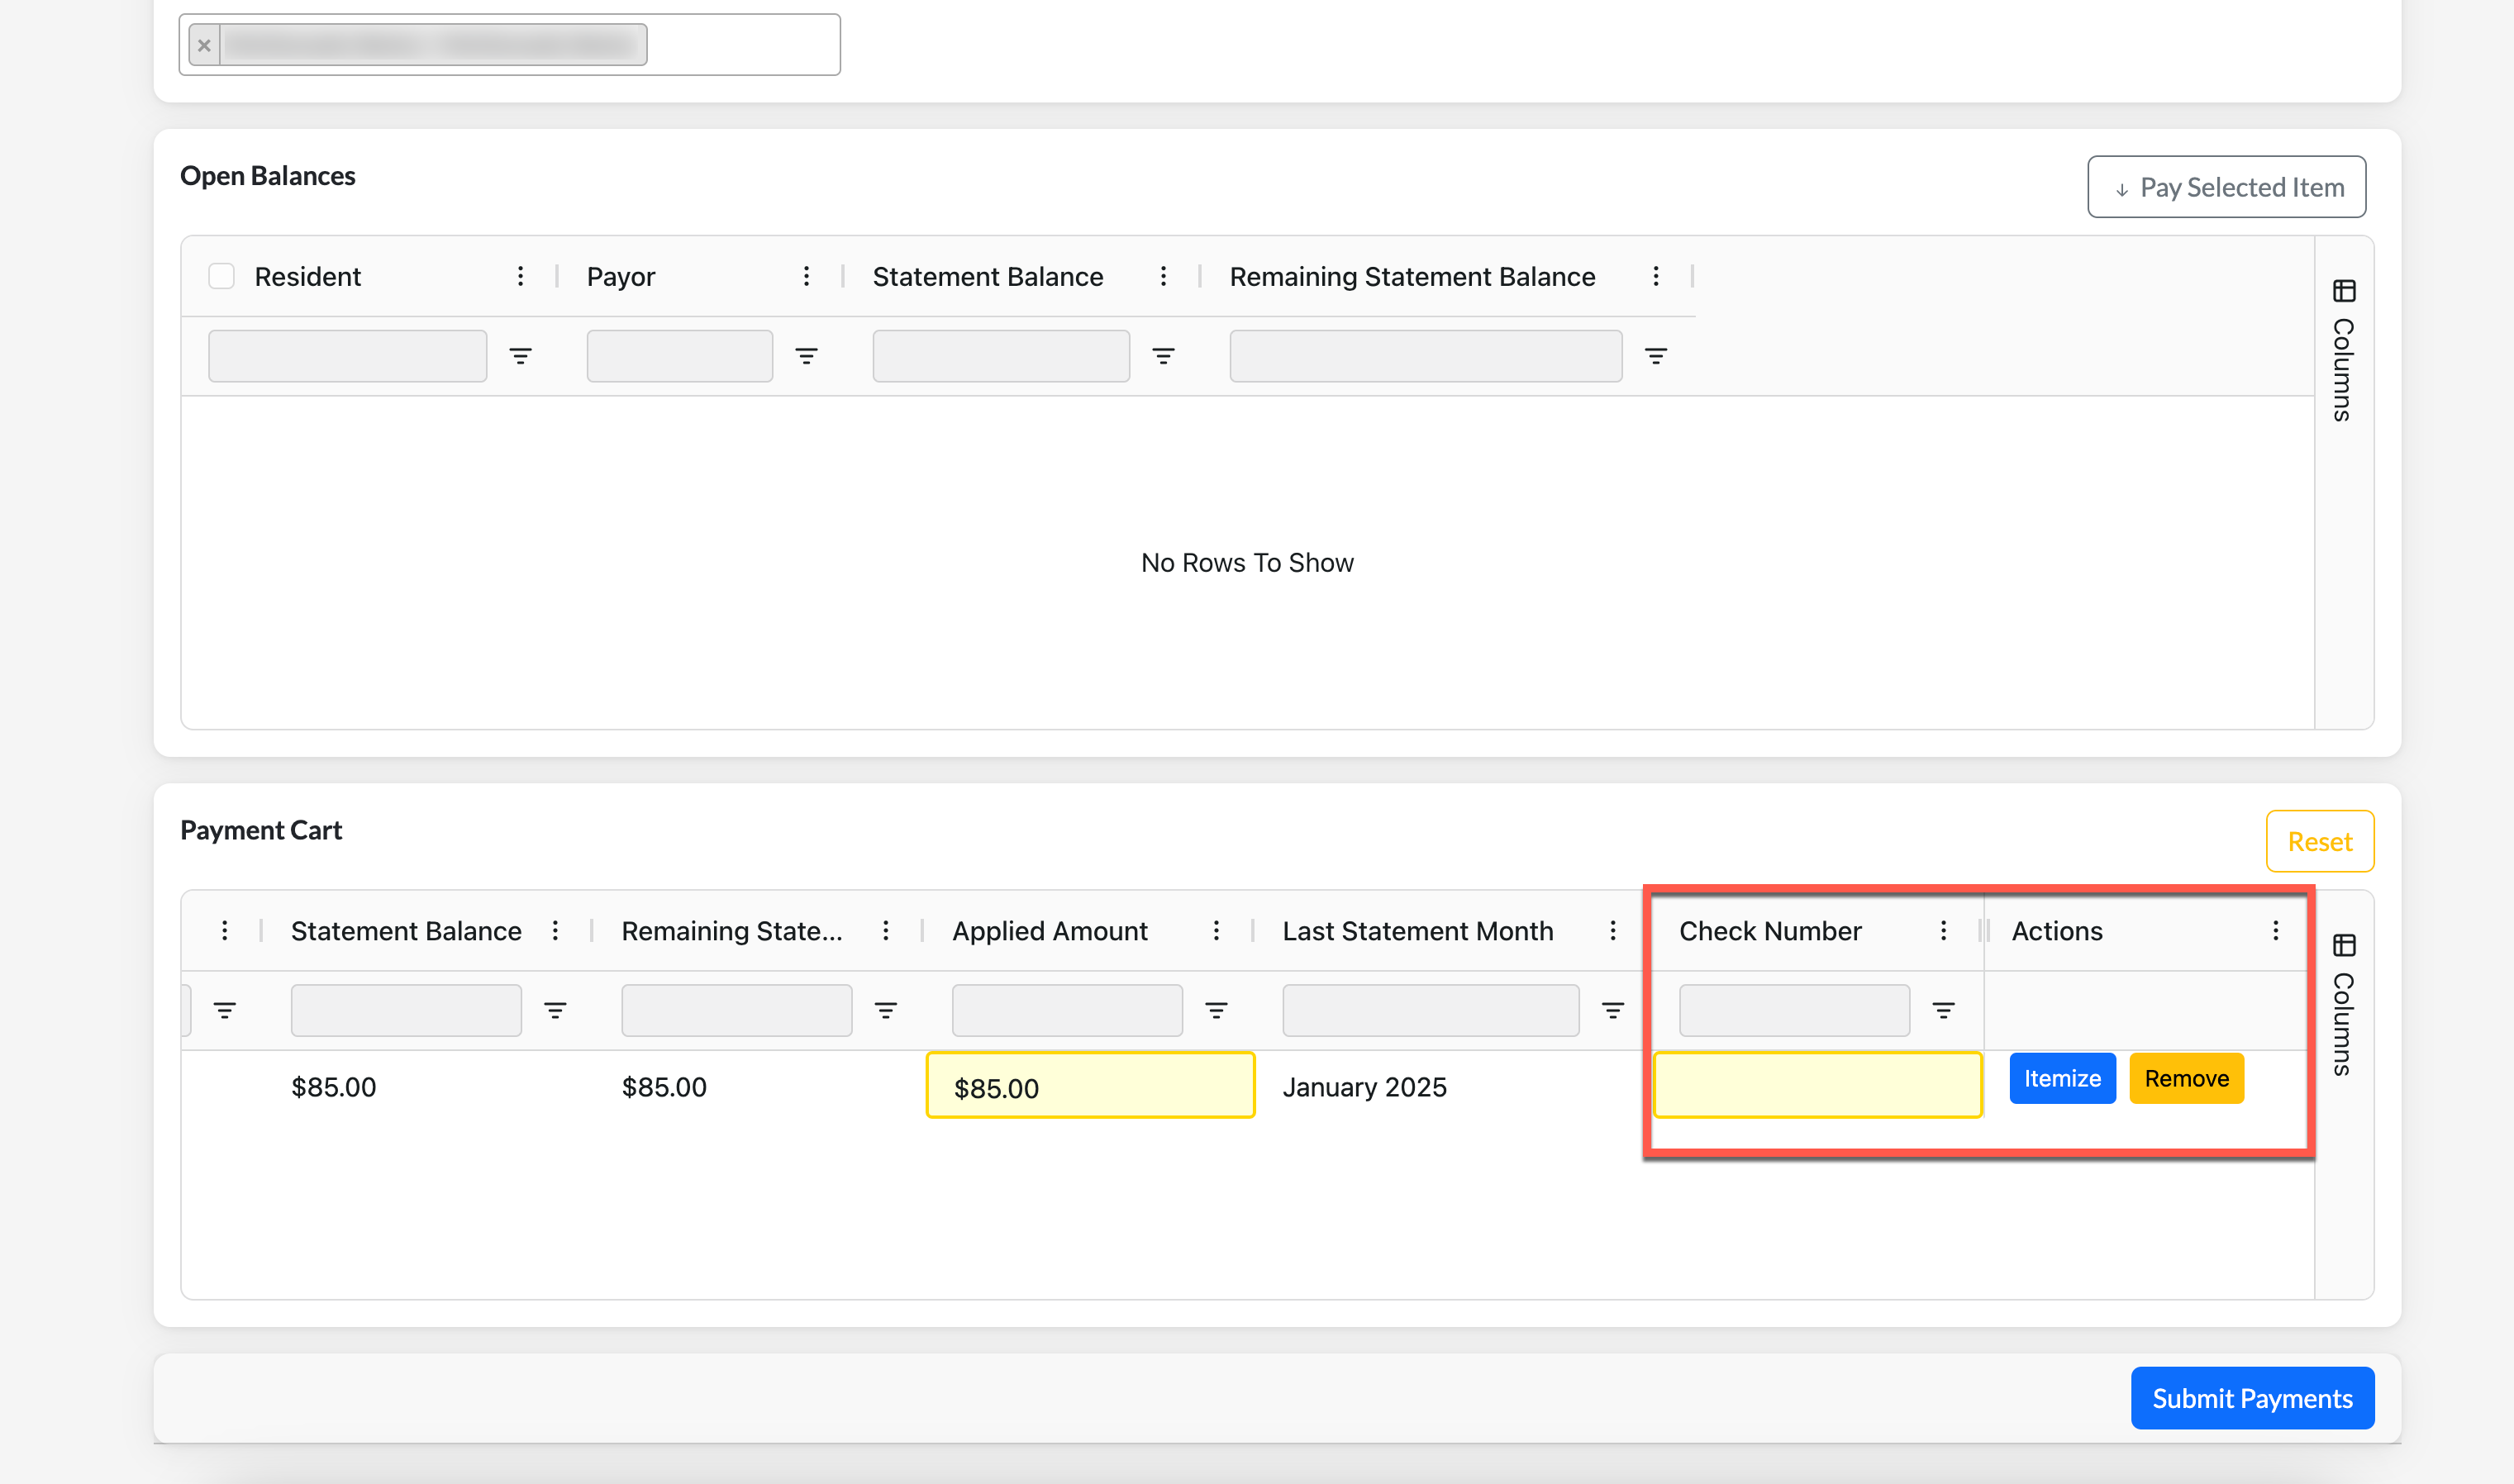Open the Check Number column options menu
Screen dimensions: 2514x1484
(1943, 931)
